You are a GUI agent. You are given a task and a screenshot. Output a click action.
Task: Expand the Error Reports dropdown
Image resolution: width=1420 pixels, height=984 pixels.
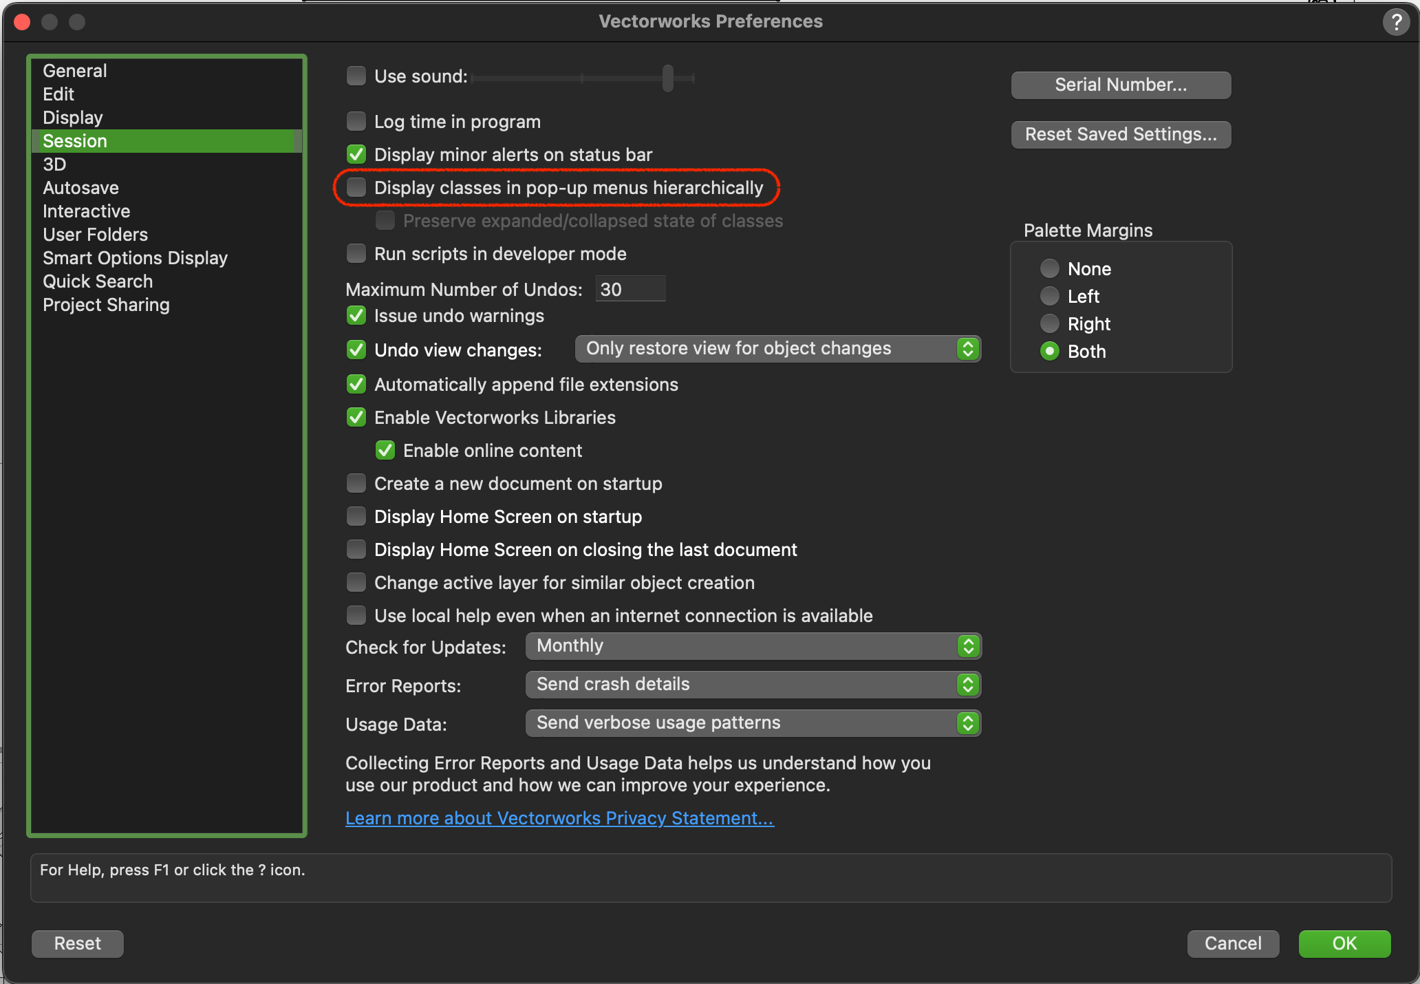click(x=753, y=685)
